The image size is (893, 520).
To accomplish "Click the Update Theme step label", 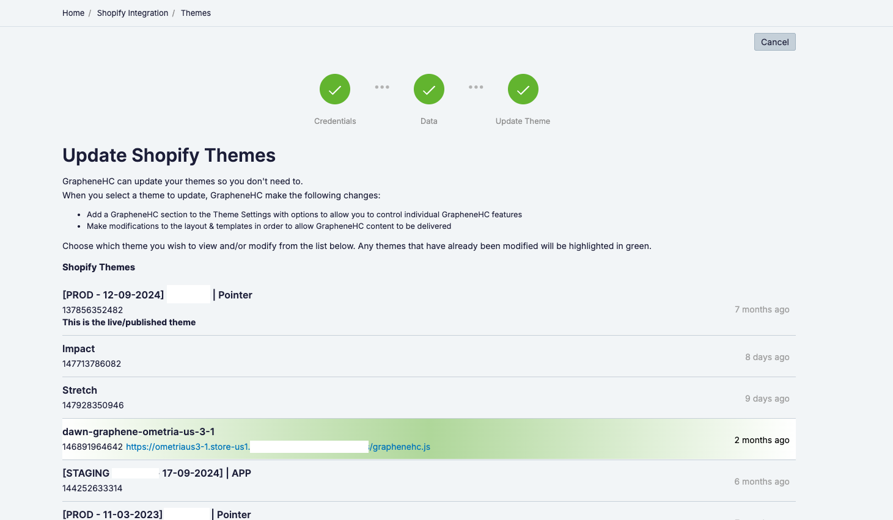I will pos(523,121).
